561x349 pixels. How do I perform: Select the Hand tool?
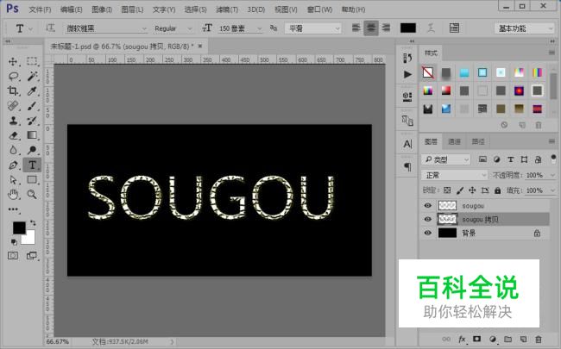tap(13, 195)
